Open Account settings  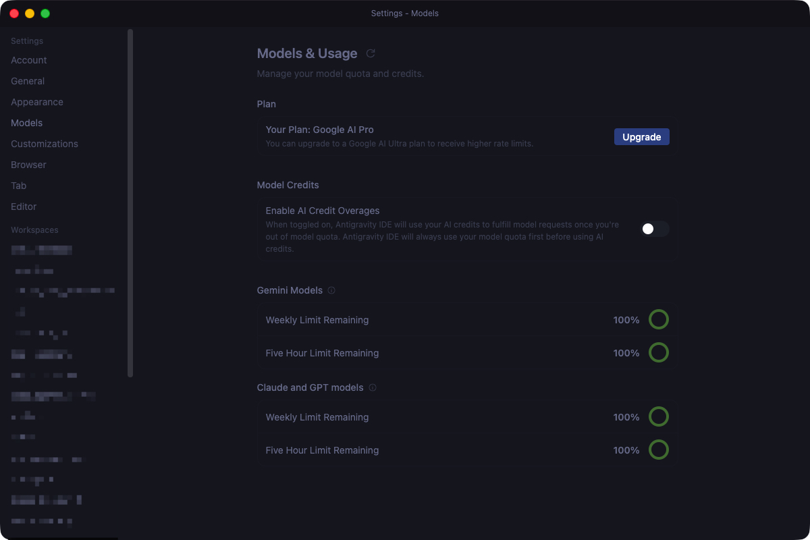29,60
